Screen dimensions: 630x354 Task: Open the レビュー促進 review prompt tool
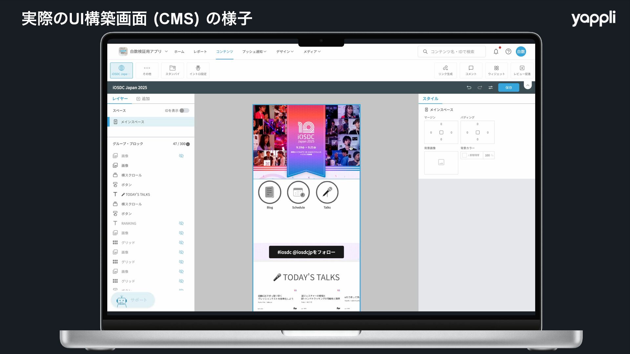tap(522, 70)
